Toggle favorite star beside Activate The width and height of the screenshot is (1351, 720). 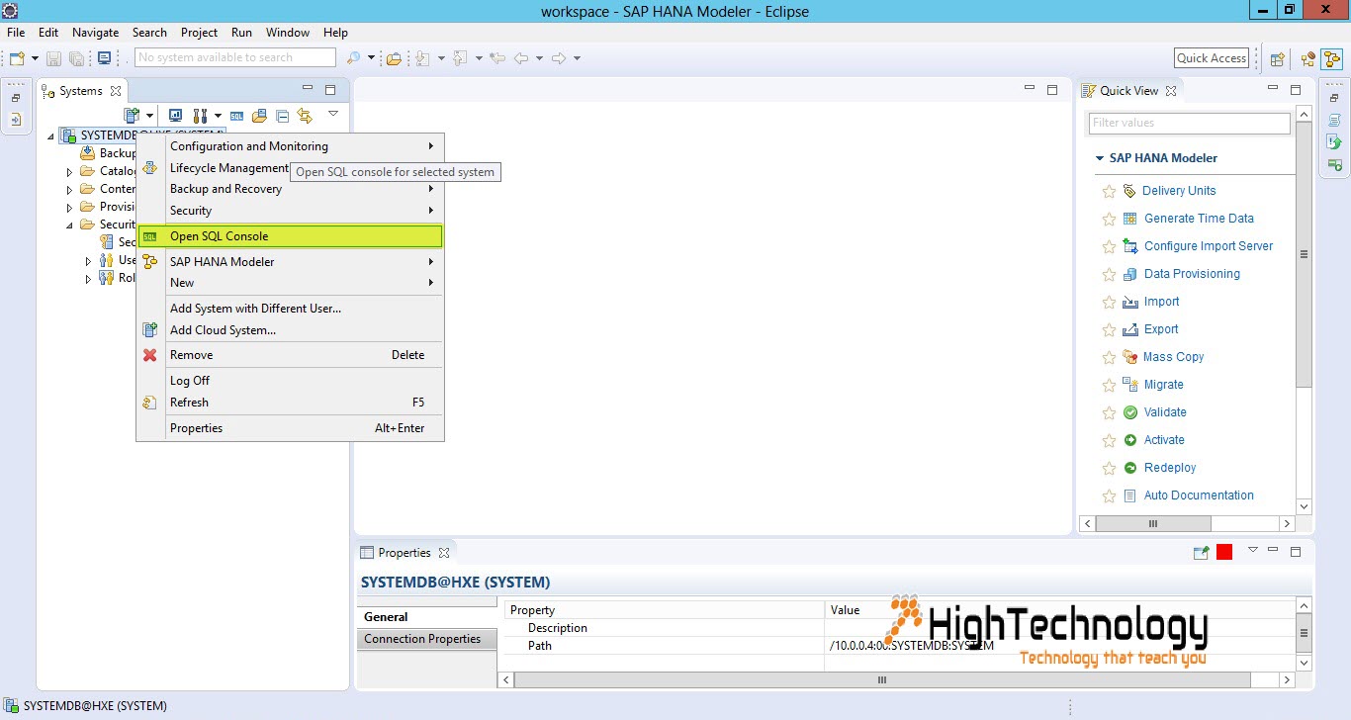(1109, 440)
